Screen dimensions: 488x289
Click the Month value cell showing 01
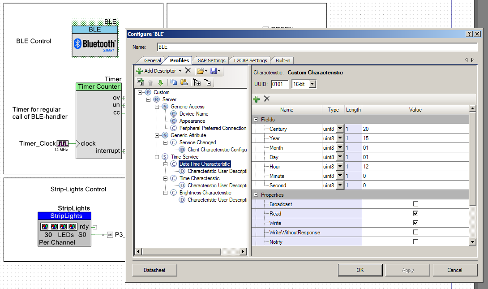coord(415,147)
